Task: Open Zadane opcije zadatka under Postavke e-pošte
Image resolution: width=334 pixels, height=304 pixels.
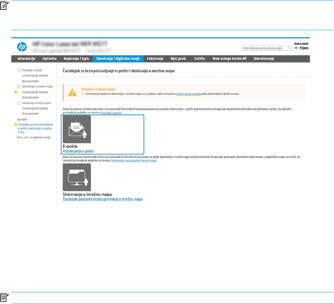Action: pyautogui.click(x=35, y=76)
